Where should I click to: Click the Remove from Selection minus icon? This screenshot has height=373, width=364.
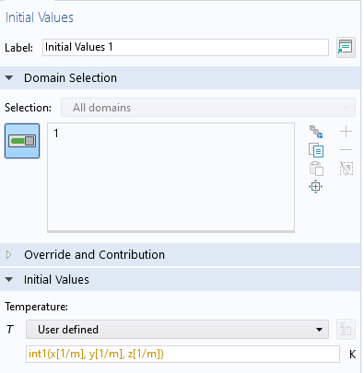pos(346,150)
